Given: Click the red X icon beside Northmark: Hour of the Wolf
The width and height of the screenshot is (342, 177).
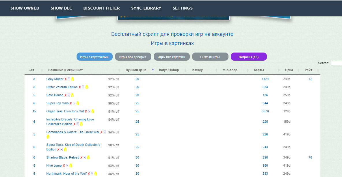Looking at the screenshot, I should click(89, 174).
